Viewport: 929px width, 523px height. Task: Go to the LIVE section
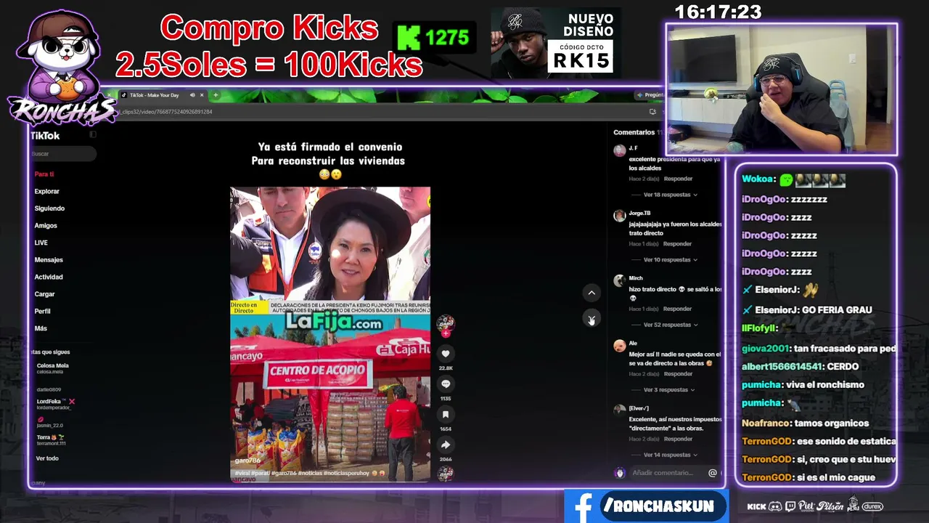click(x=41, y=243)
